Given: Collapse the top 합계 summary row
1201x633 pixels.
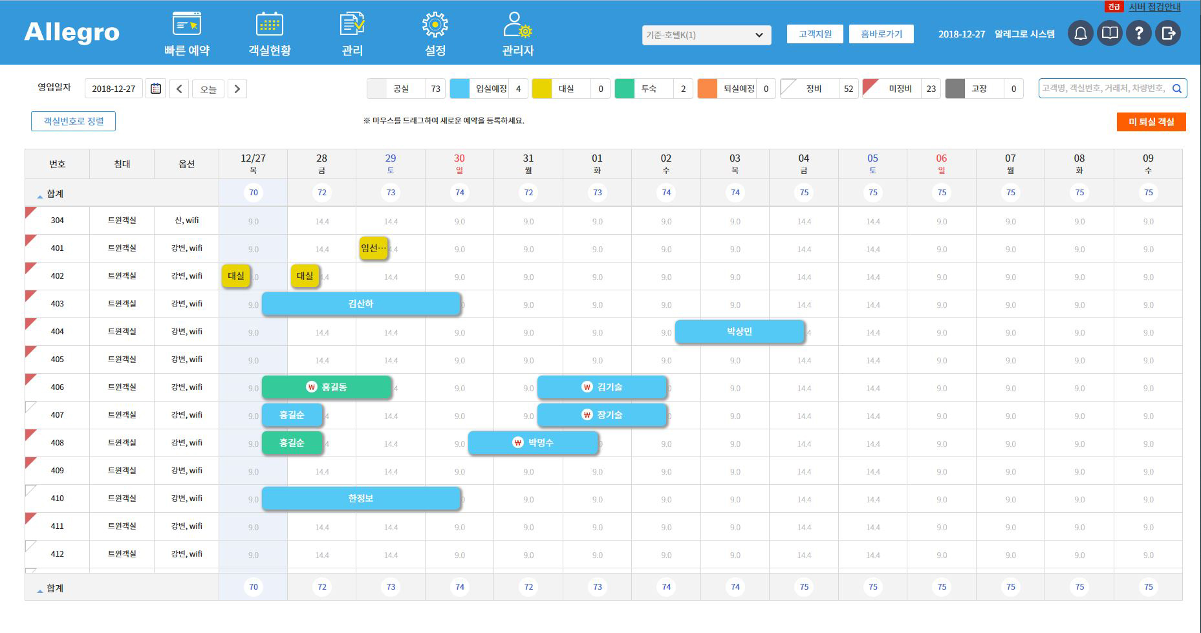Looking at the screenshot, I should [x=40, y=195].
